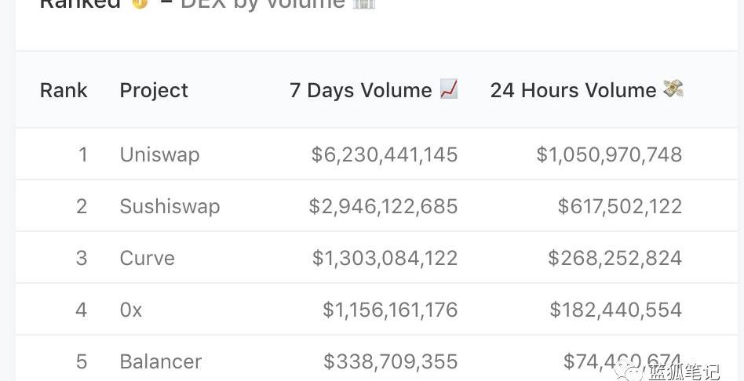Open the Curve project link
Viewport: 744px width, 381px height.
pyautogui.click(x=147, y=258)
